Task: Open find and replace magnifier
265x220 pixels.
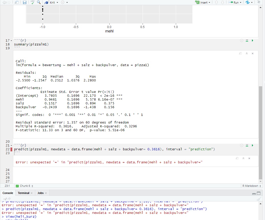Action: (x=39, y=2)
